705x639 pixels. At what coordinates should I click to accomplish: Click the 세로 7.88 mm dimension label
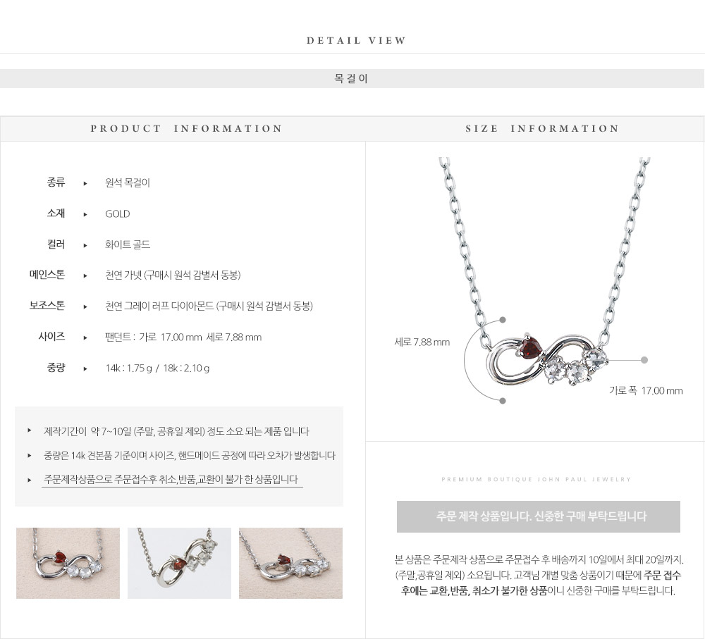422,342
